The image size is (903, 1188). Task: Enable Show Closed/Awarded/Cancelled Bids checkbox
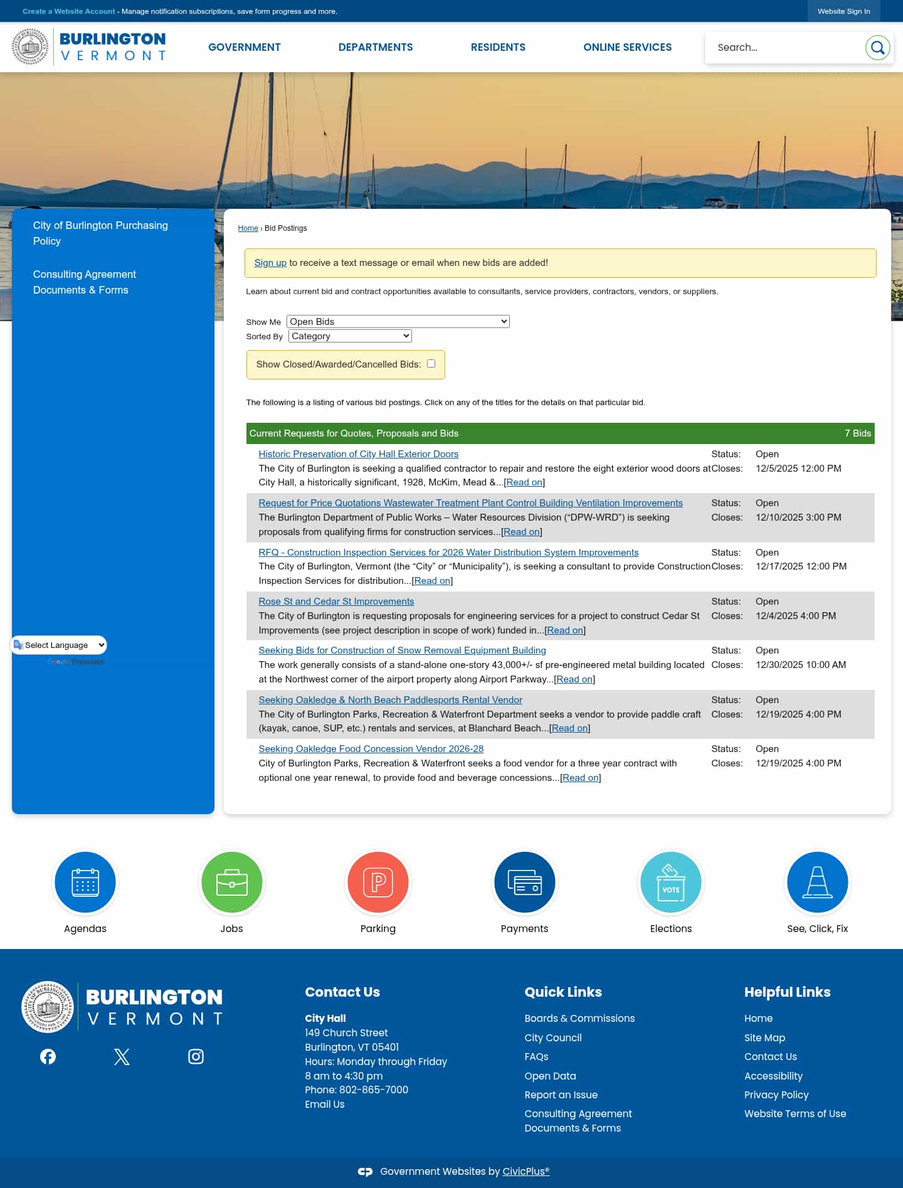[x=431, y=364]
